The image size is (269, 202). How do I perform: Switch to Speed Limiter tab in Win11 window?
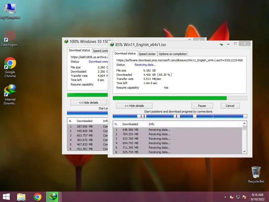coord(147,54)
